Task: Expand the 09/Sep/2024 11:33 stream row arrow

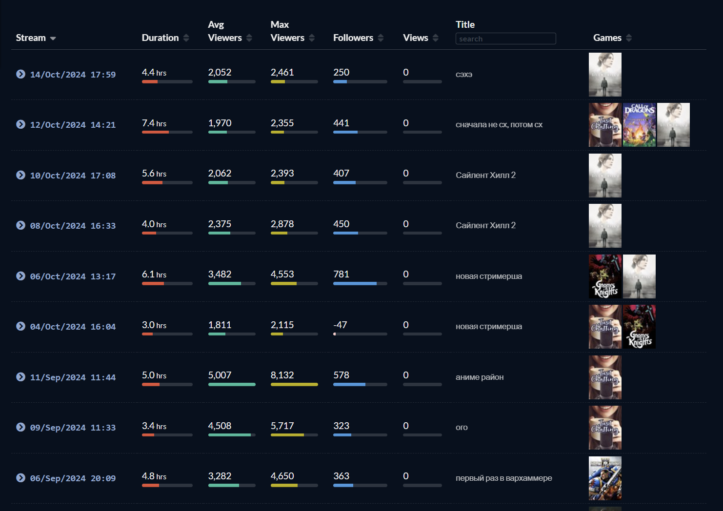Action: [x=20, y=427]
